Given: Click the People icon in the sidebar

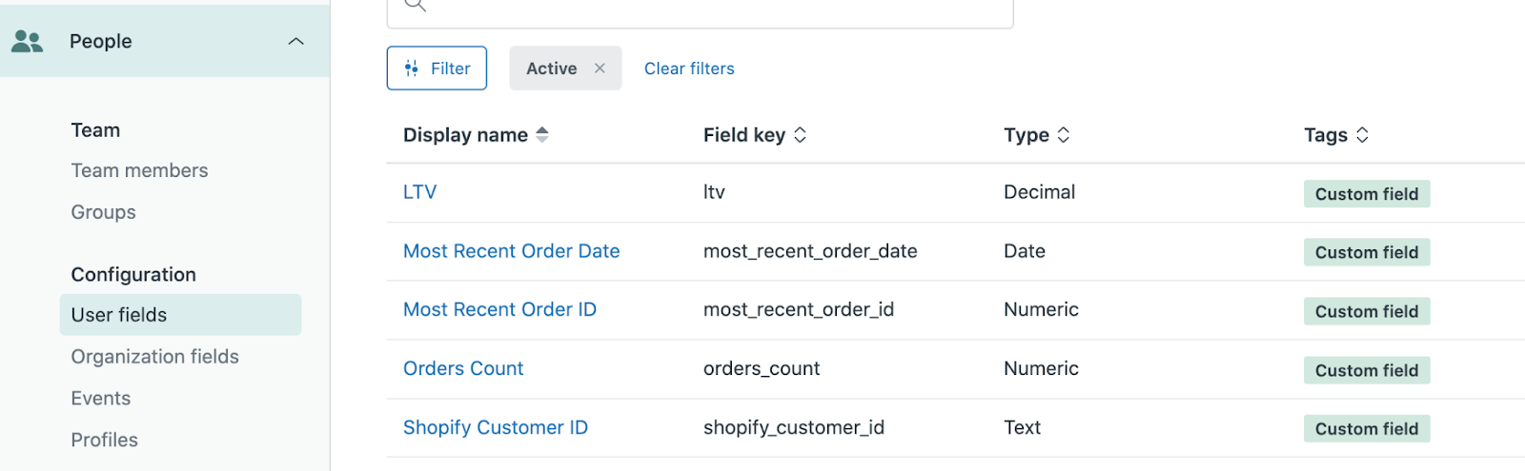Looking at the screenshot, I should 27,41.
